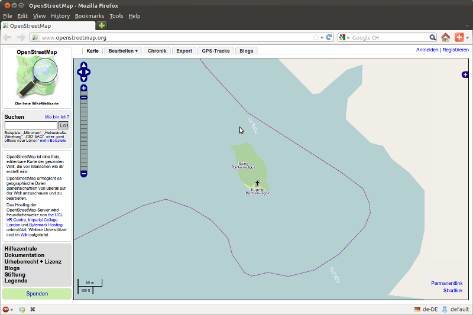Viewport: 473px width, 315px height.
Task: Open the mehr Beispiele link
Action: (53, 141)
